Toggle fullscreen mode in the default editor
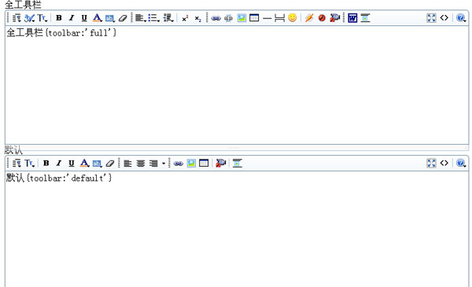 (431, 163)
